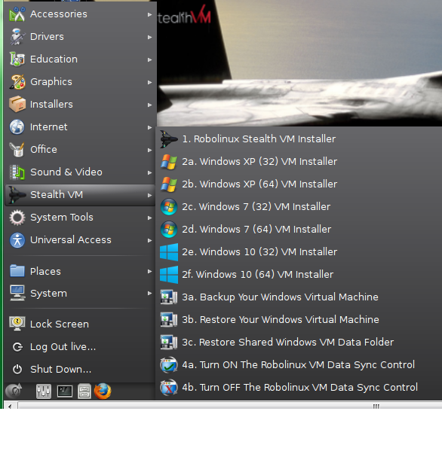Expand the Office submenu arrow
The width and height of the screenshot is (442, 463).
[x=149, y=150]
